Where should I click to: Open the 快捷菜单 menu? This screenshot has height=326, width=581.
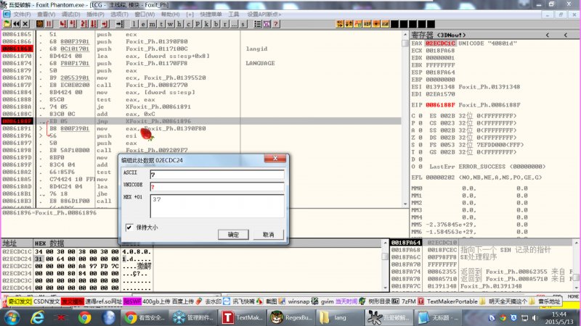coord(211,14)
